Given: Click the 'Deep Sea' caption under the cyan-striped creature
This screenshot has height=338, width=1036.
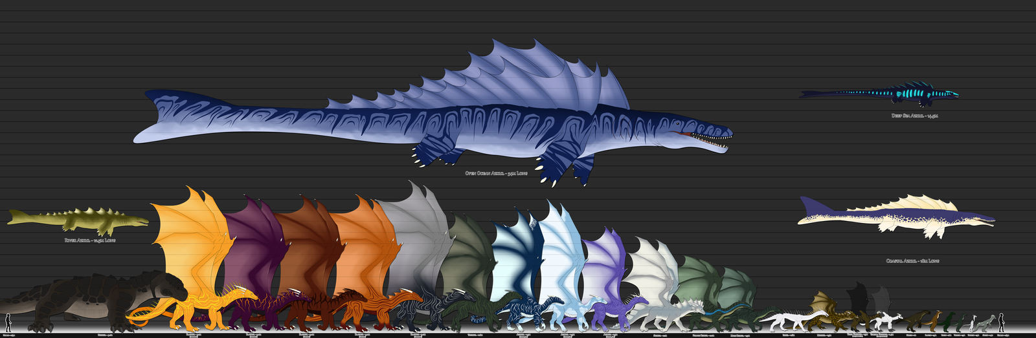Looking at the screenshot, I should [914, 116].
